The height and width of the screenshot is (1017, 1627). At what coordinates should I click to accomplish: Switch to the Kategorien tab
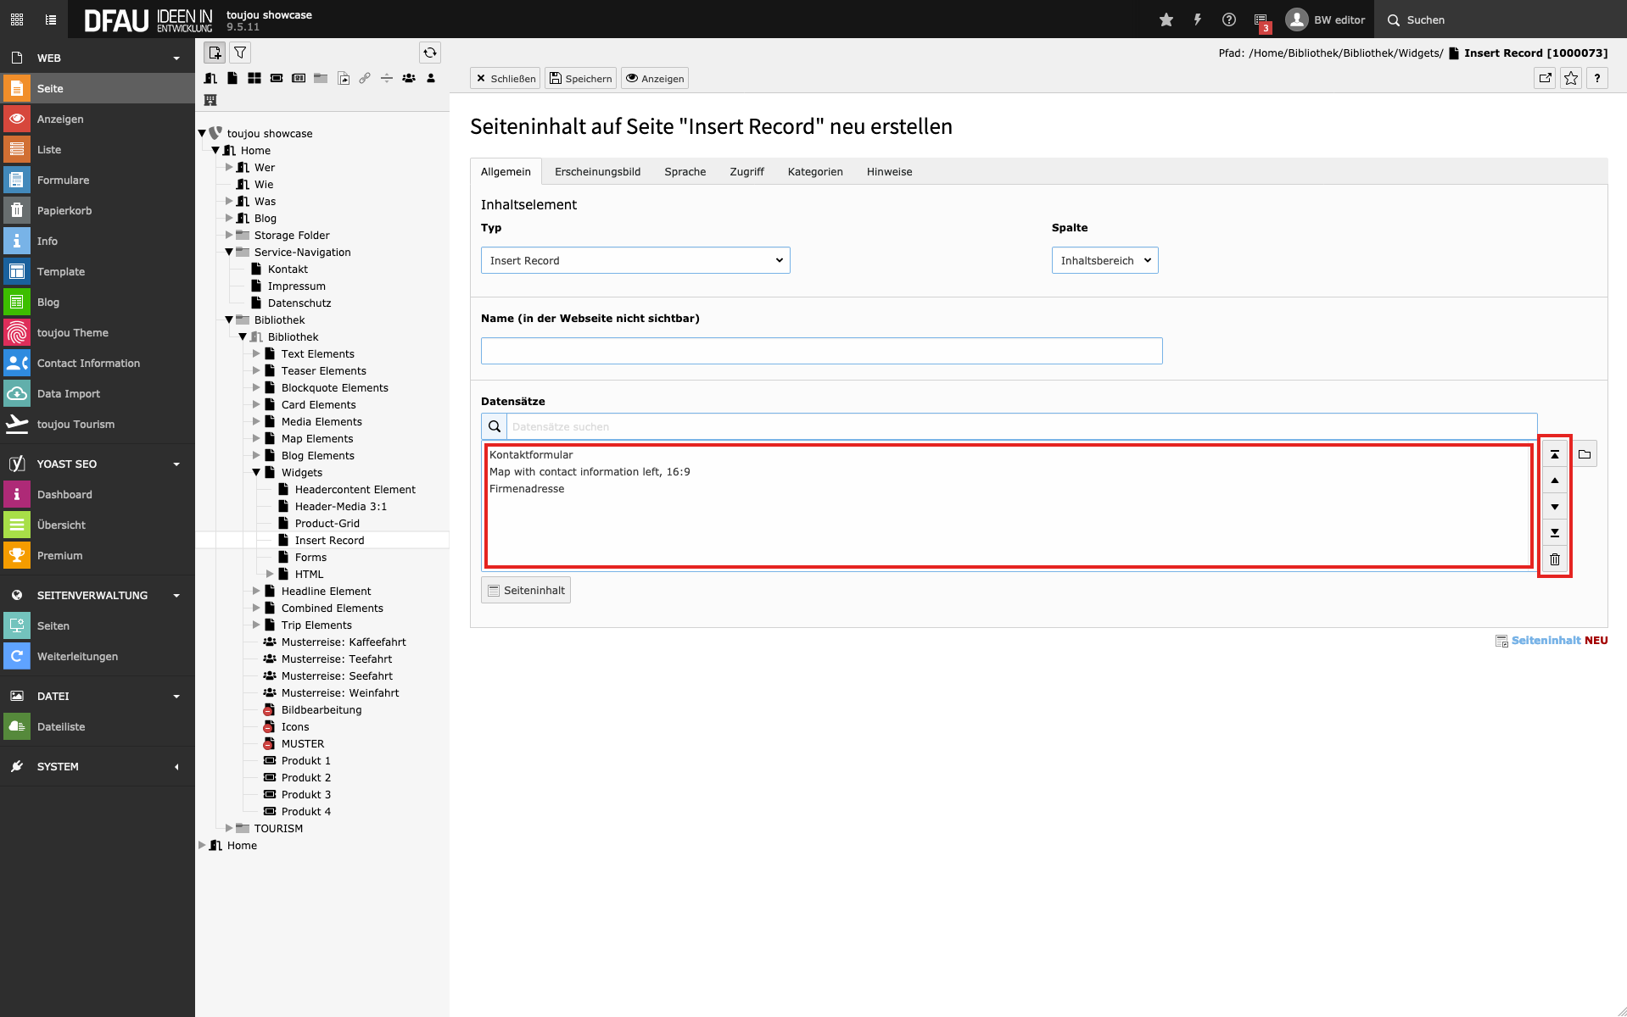(814, 172)
